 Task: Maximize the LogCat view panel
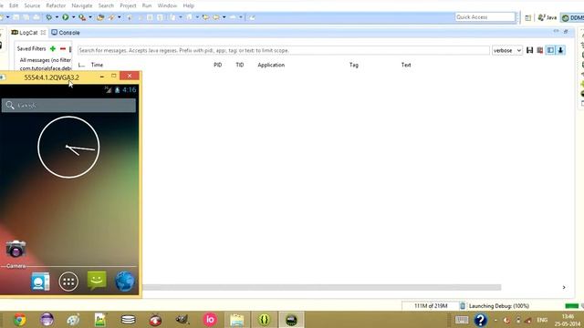coord(566,32)
